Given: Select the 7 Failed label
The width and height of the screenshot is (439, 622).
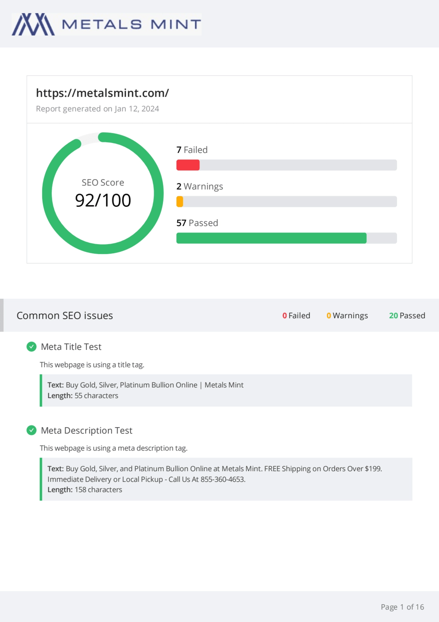Looking at the screenshot, I should pos(192,150).
